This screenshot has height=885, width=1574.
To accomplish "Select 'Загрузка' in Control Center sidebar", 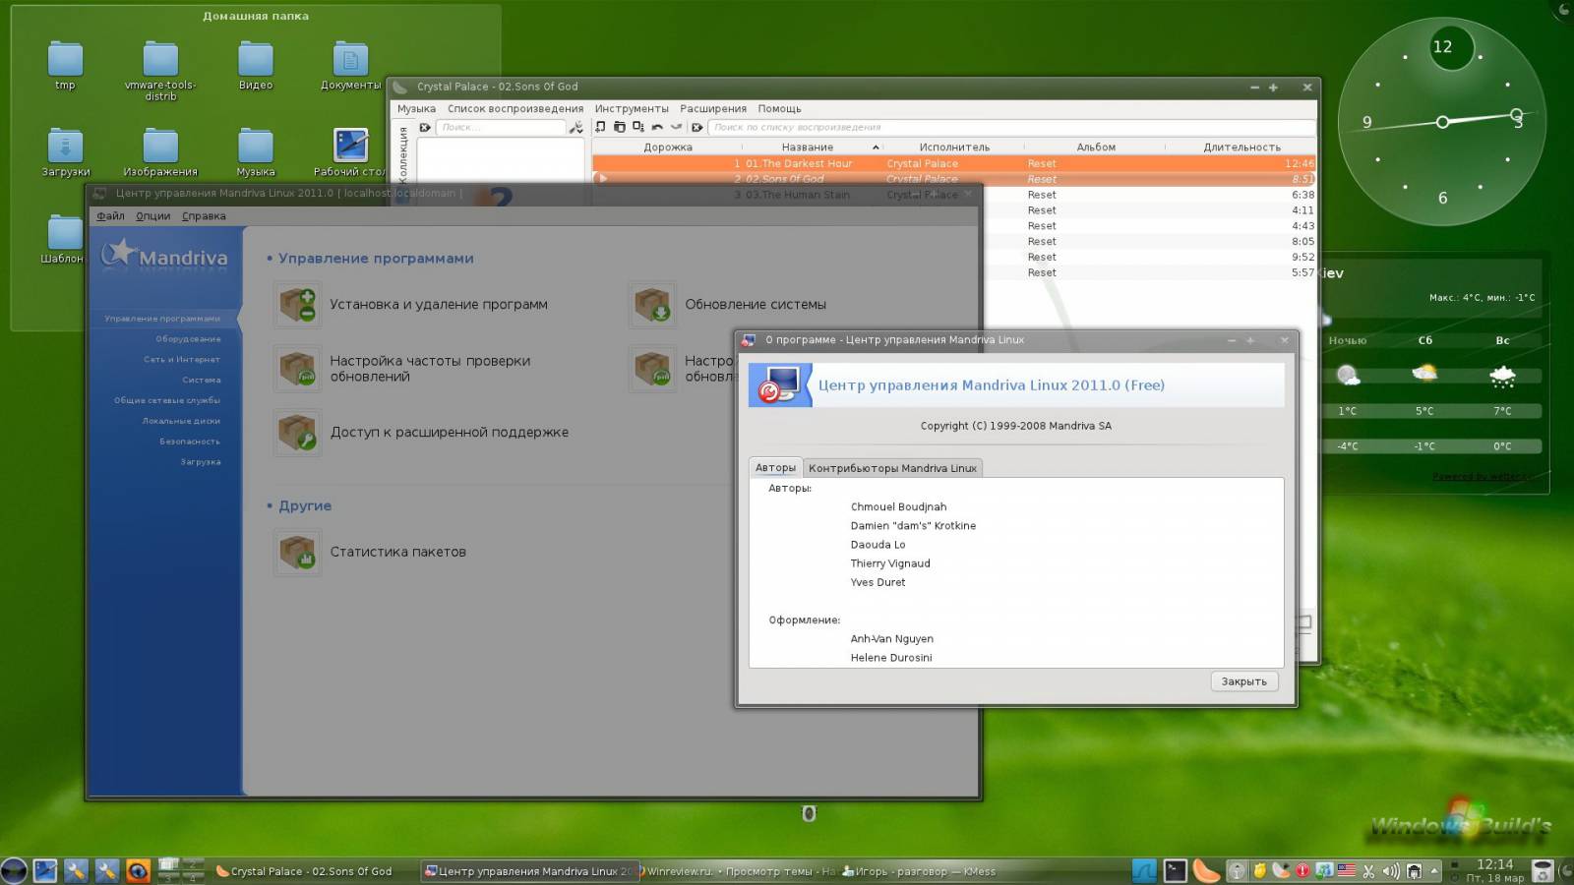I will point(201,462).
